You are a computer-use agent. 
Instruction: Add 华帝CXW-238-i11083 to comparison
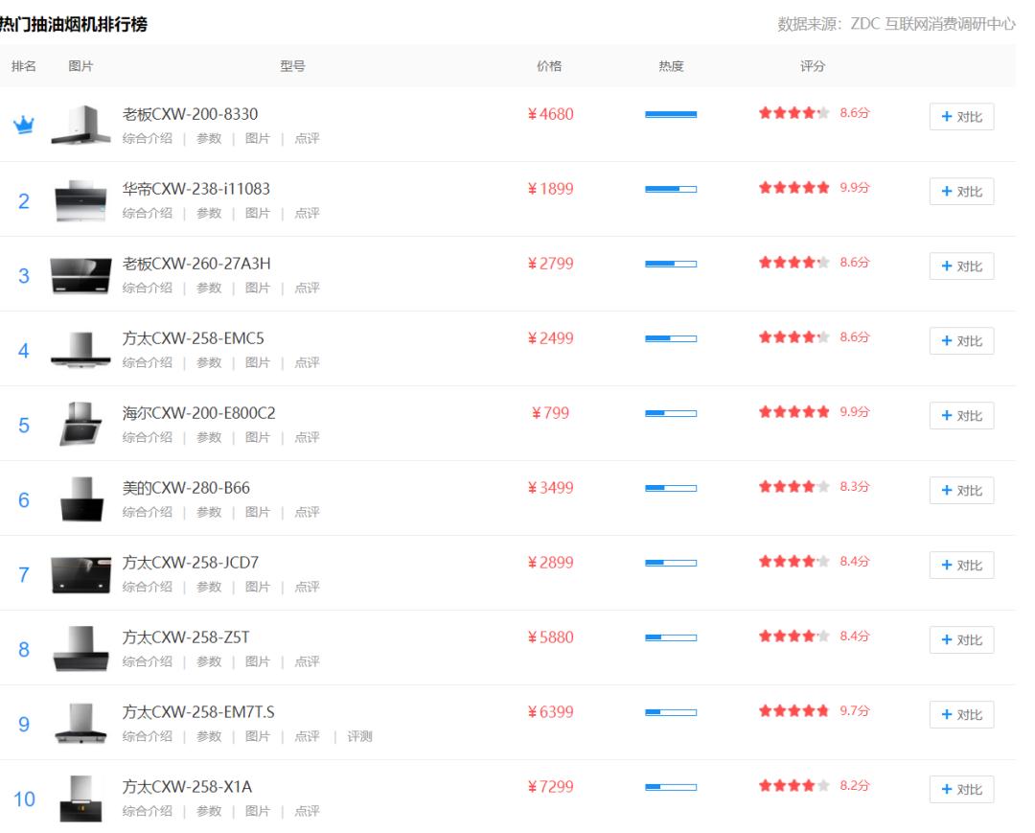tap(961, 192)
